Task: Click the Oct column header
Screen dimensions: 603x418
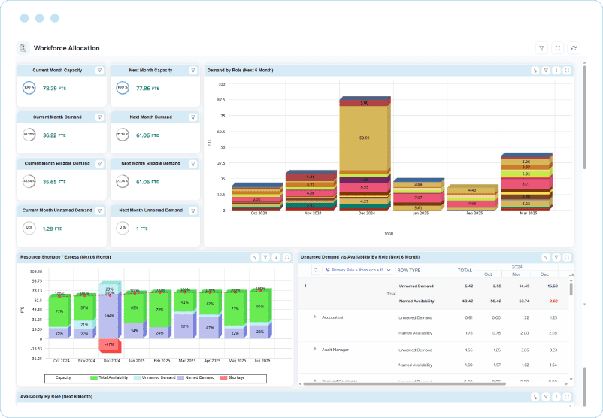Action: 488,274
